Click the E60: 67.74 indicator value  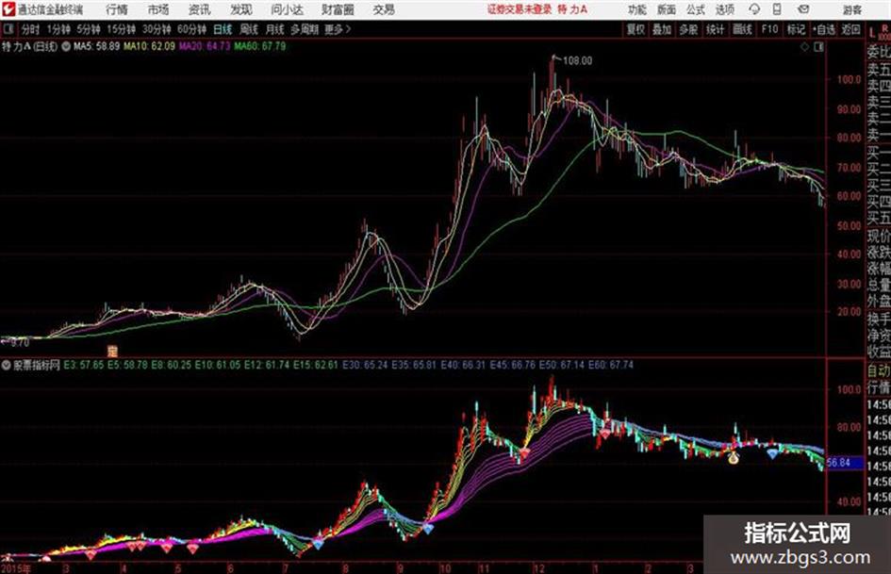[610, 365]
